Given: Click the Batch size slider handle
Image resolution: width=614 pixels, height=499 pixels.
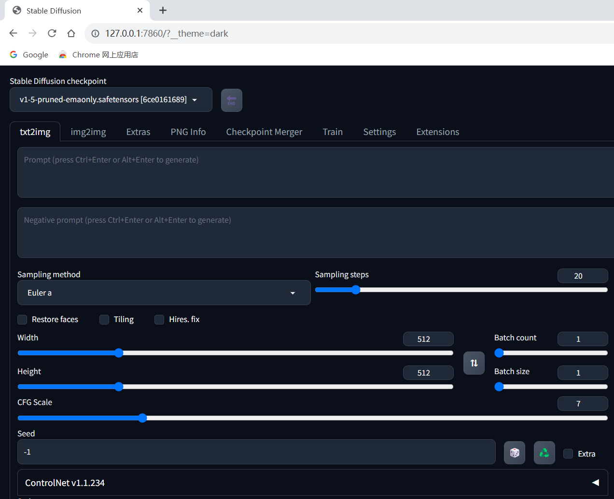Looking at the screenshot, I should click(x=499, y=387).
